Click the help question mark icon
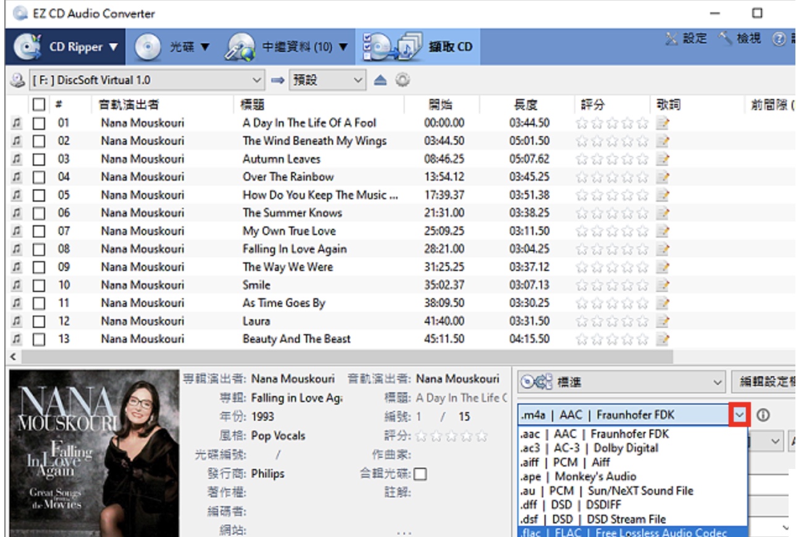Image resolution: width=796 pixels, height=537 pixels. click(x=779, y=38)
